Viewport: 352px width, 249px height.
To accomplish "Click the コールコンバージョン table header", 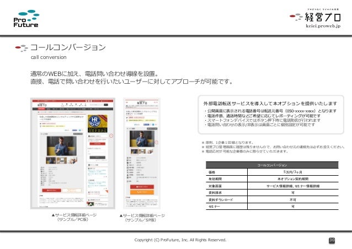I will 272,165.
